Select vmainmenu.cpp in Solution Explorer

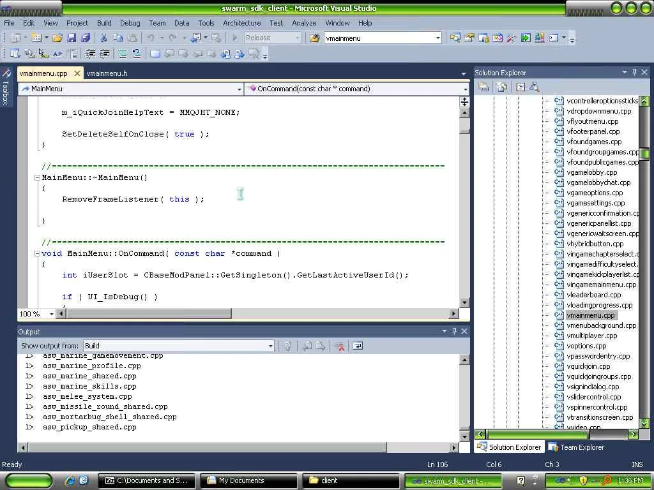coord(590,315)
